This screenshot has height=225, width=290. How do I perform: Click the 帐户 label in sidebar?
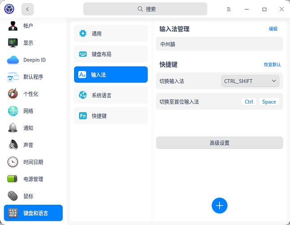[x=28, y=26]
